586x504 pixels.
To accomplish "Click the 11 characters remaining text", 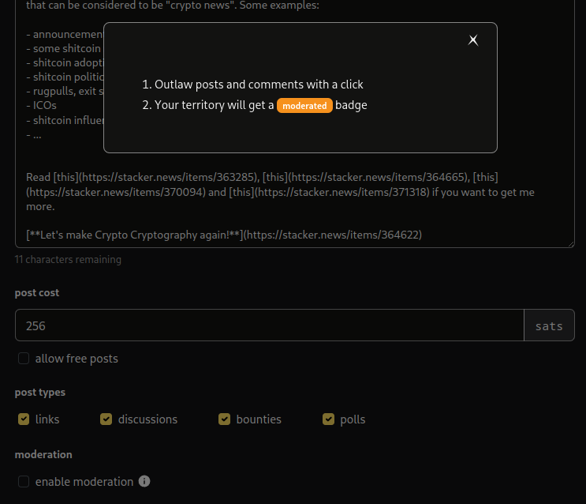I will pos(68,259).
